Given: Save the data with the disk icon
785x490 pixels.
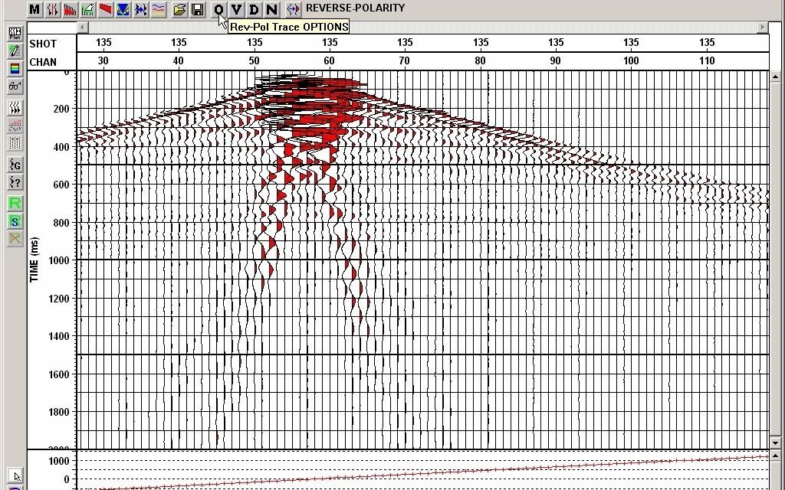Looking at the screenshot, I should pyautogui.click(x=198, y=8).
